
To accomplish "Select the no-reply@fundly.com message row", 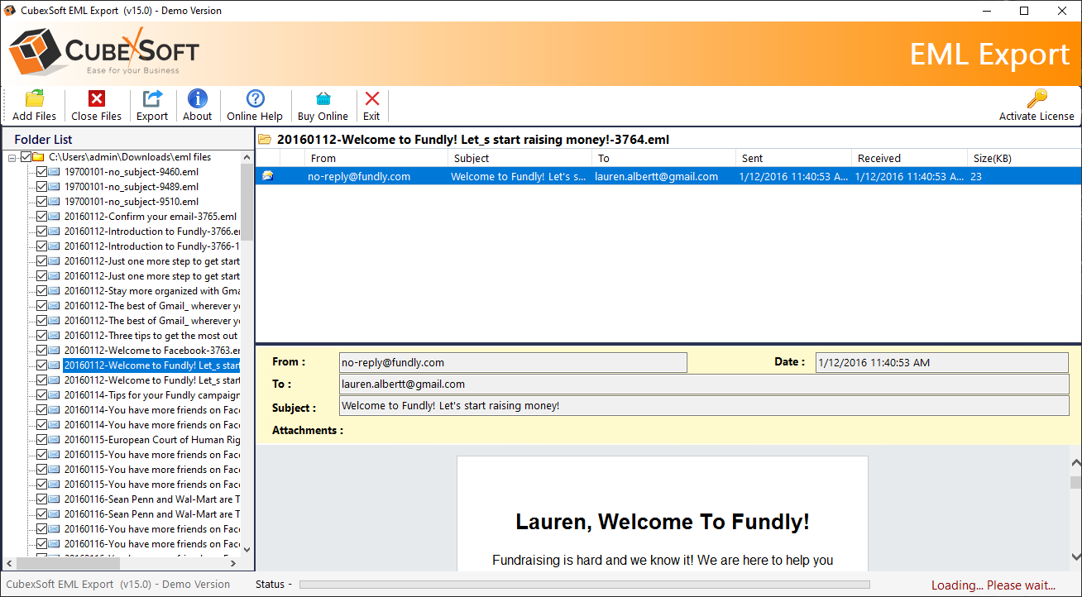I will (x=668, y=176).
